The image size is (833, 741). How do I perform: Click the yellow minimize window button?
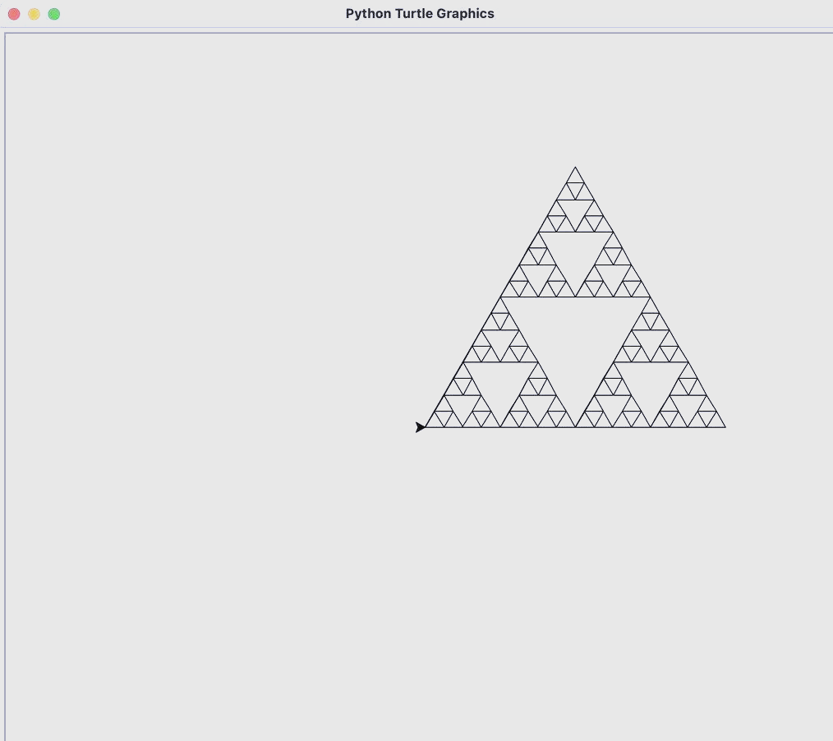(34, 14)
